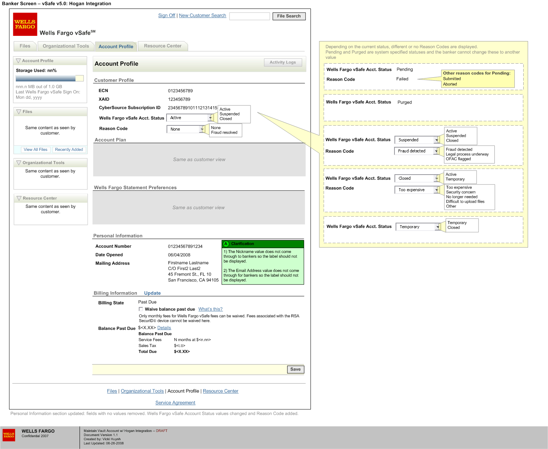
Task: Collapse the Organizational Tools sidebar panel triangle
Action: pos(19,163)
